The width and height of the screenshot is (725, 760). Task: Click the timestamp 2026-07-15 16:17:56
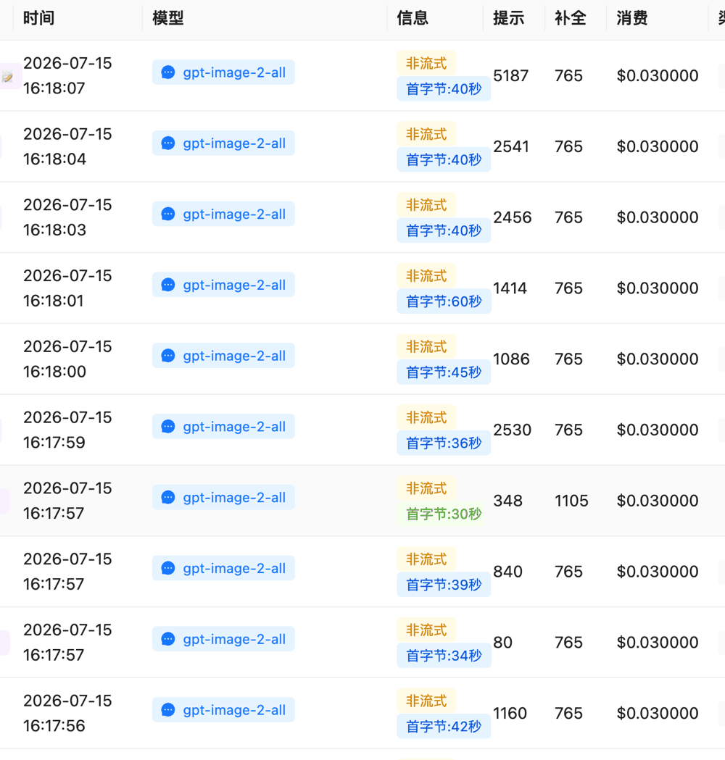(67, 713)
